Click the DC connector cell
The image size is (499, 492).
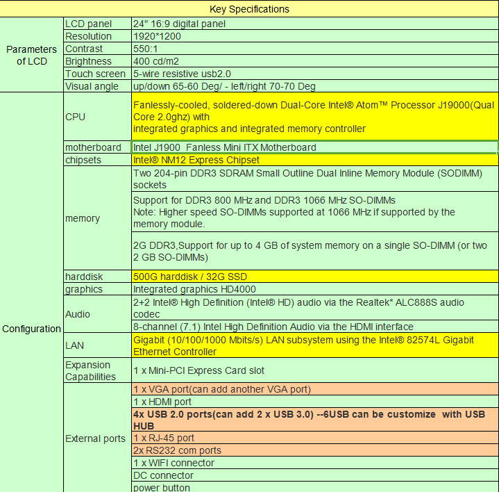[315, 475]
